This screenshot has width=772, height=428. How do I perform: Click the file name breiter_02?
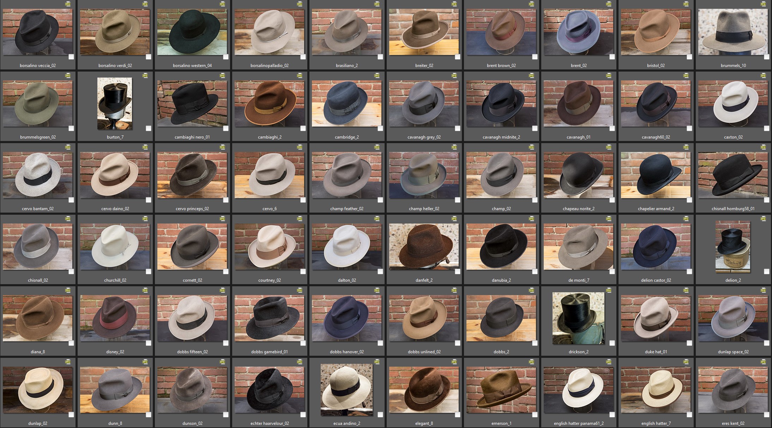click(x=424, y=66)
